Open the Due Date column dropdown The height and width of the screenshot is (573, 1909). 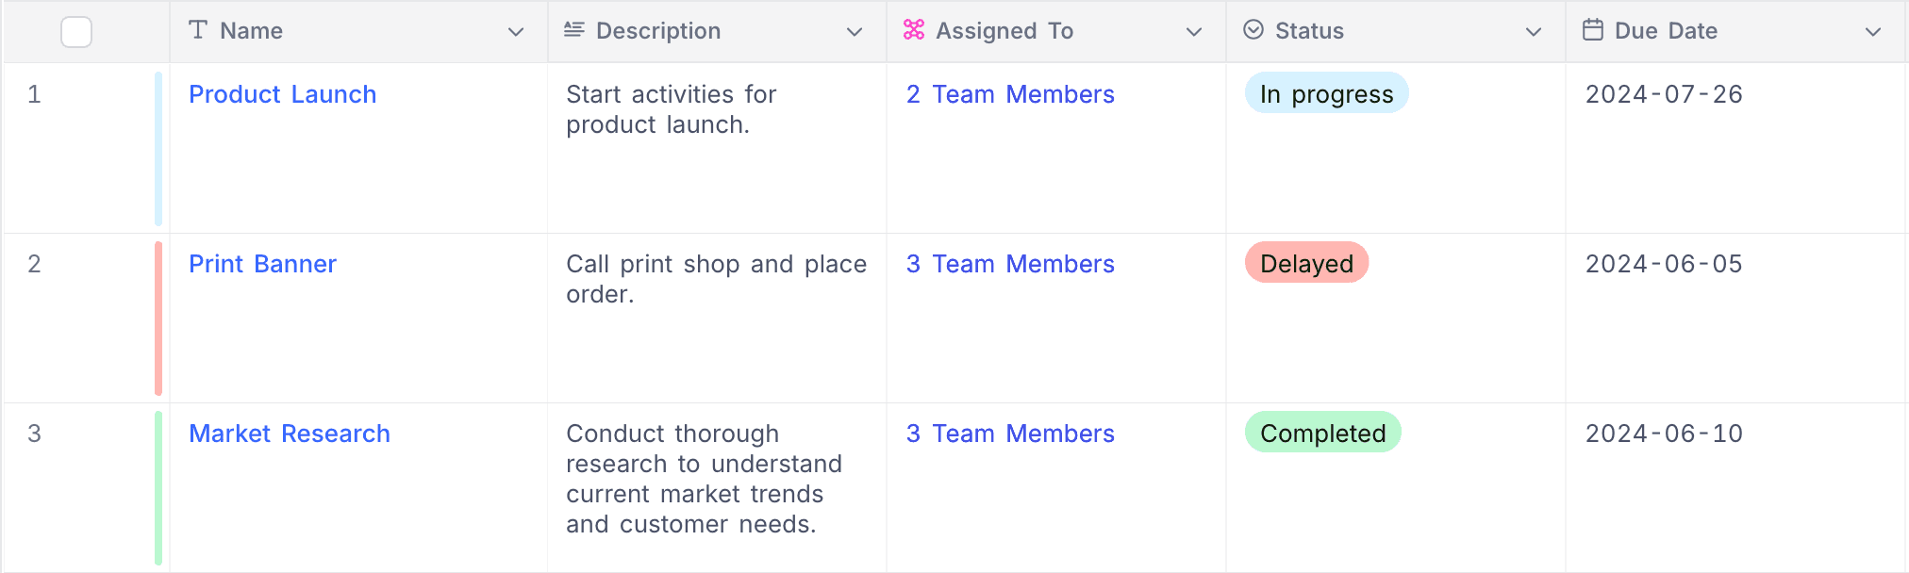click(x=1873, y=32)
